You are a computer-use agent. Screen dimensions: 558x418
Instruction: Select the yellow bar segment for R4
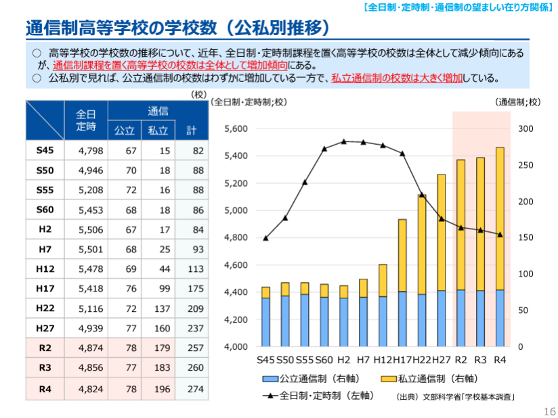(500, 218)
